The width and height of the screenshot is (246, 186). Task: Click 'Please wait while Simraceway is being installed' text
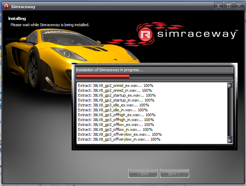[x=50, y=25]
